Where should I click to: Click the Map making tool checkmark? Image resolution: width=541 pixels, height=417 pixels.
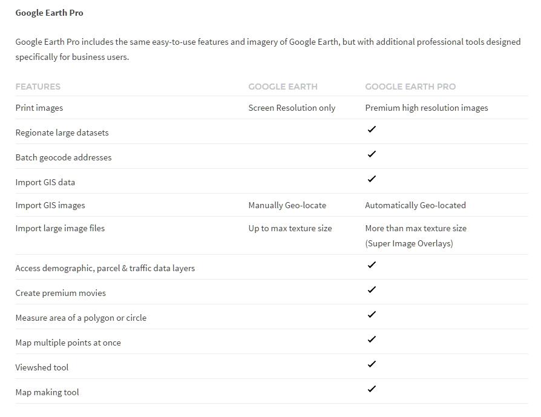point(372,389)
